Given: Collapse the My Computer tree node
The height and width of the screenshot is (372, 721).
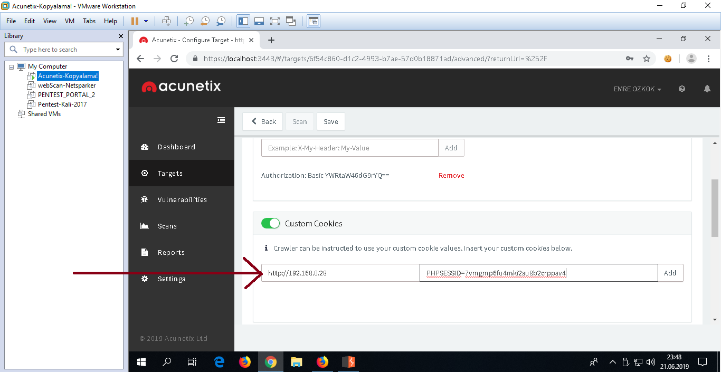Looking at the screenshot, I should 12,66.
